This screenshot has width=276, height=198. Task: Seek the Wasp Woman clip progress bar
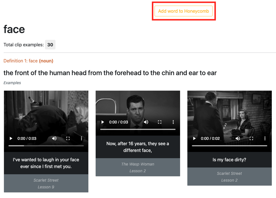tap(138, 129)
